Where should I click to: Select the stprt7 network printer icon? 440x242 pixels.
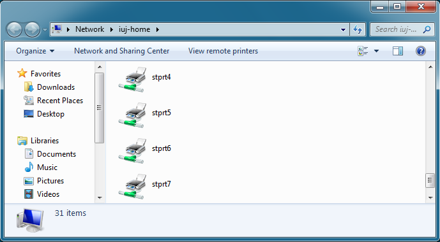tap(132, 187)
